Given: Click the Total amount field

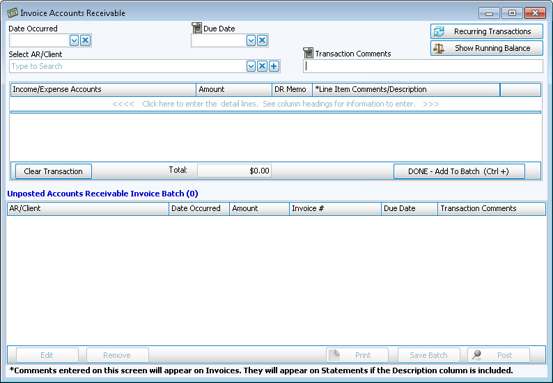Looking at the screenshot, I should point(234,171).
